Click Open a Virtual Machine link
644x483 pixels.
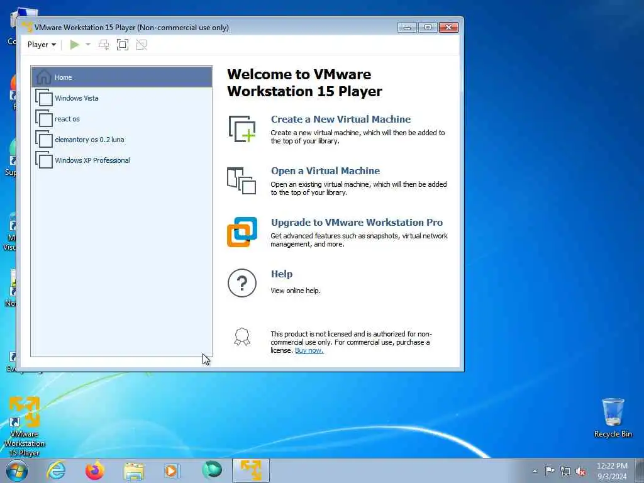tap(325, 171)
